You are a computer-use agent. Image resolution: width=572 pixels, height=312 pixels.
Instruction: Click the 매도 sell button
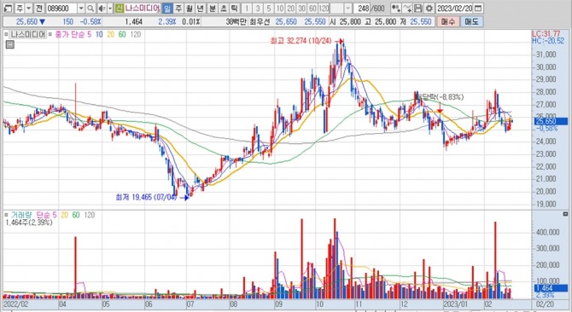point(471,22)
